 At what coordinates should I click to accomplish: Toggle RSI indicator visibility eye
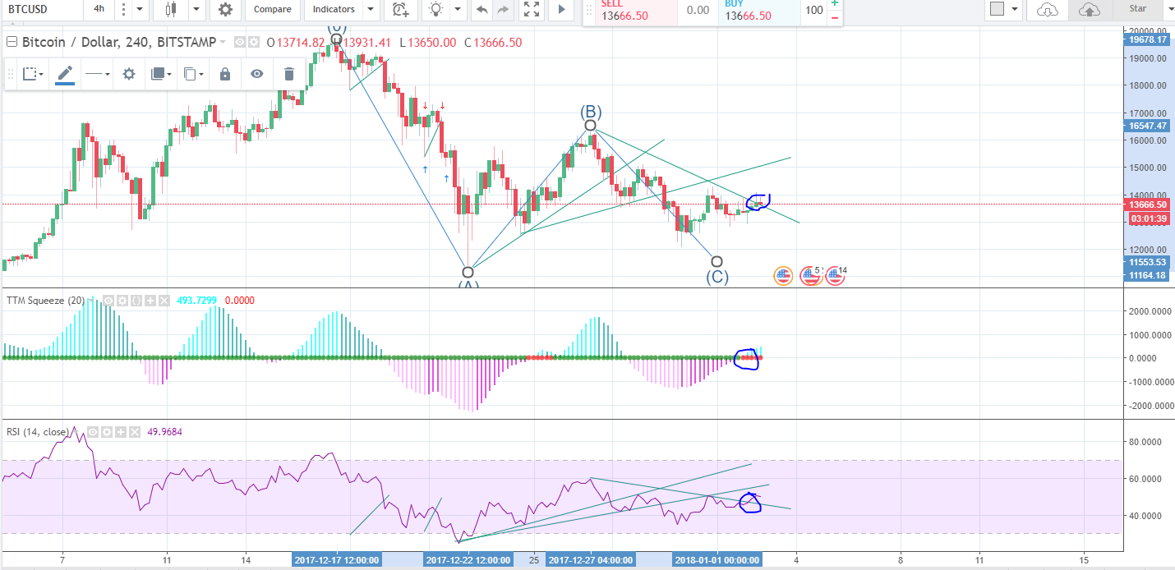(x=93, y=432)
